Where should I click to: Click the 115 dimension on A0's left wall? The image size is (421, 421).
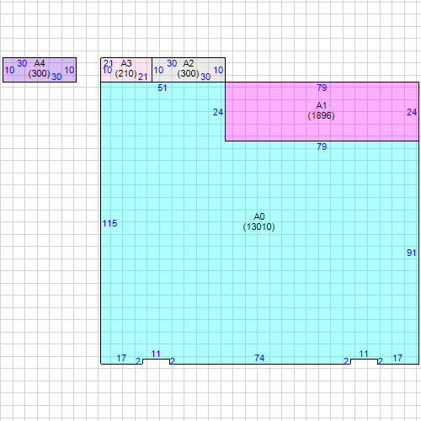tap(109, 223)
